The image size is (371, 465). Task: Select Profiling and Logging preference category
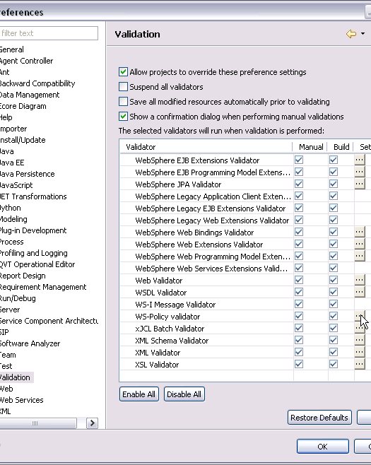click(x=33, y=253)
